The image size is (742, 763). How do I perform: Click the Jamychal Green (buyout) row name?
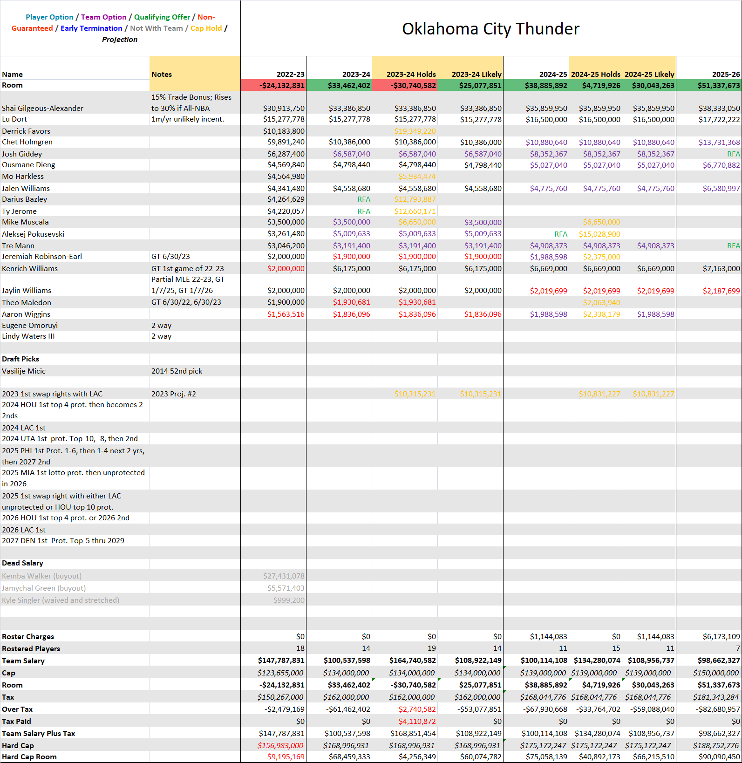point(44,588)
